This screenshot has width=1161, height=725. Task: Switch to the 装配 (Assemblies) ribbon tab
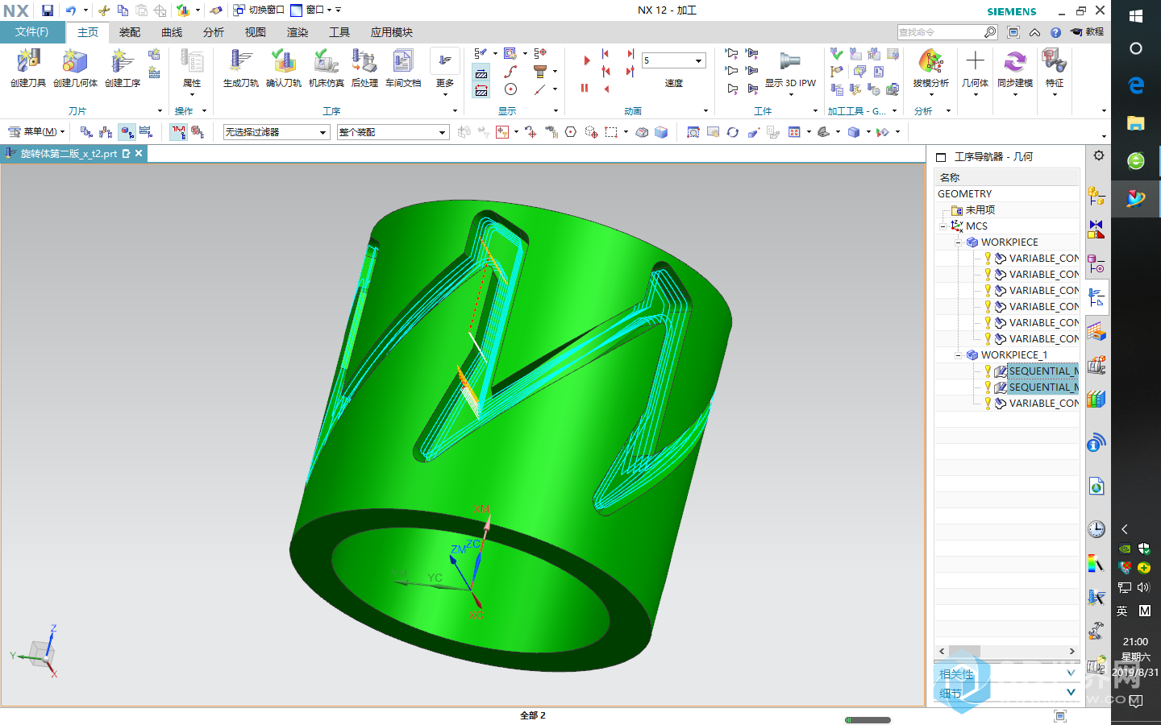coord(130,32)
